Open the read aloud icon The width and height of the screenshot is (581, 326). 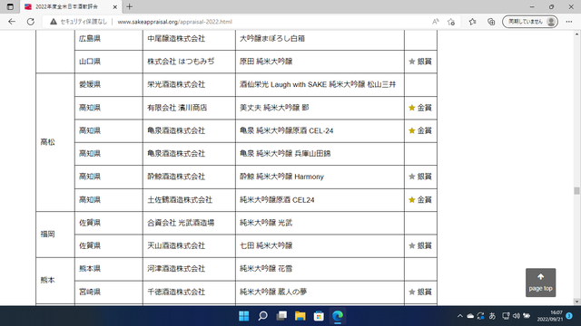click(x=436, y=22)
